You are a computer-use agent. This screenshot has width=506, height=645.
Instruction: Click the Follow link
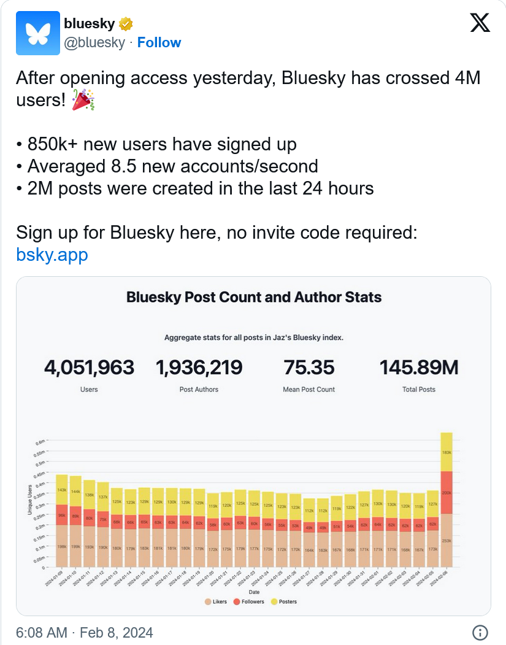[x=159, y=42]
